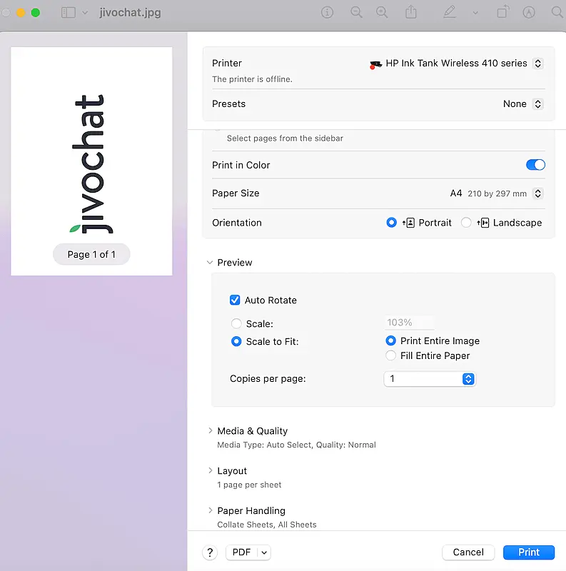Open the Printer selection dropdown
Image resolution: width=566 pixels, height=571 pixels.
[538, 64]
